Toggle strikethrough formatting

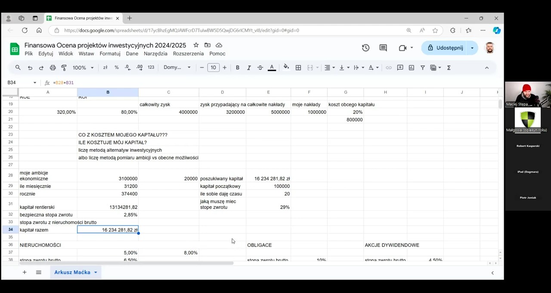point(260,68)
